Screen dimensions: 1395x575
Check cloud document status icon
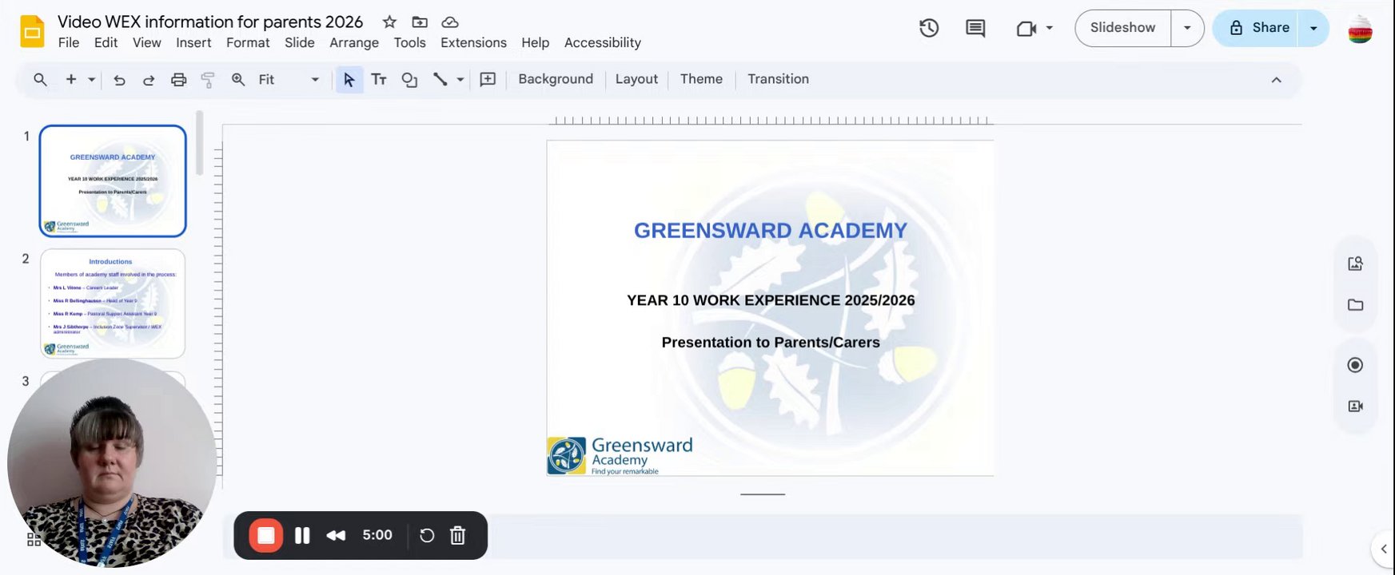pyautogui.click(x=450, y=22)
